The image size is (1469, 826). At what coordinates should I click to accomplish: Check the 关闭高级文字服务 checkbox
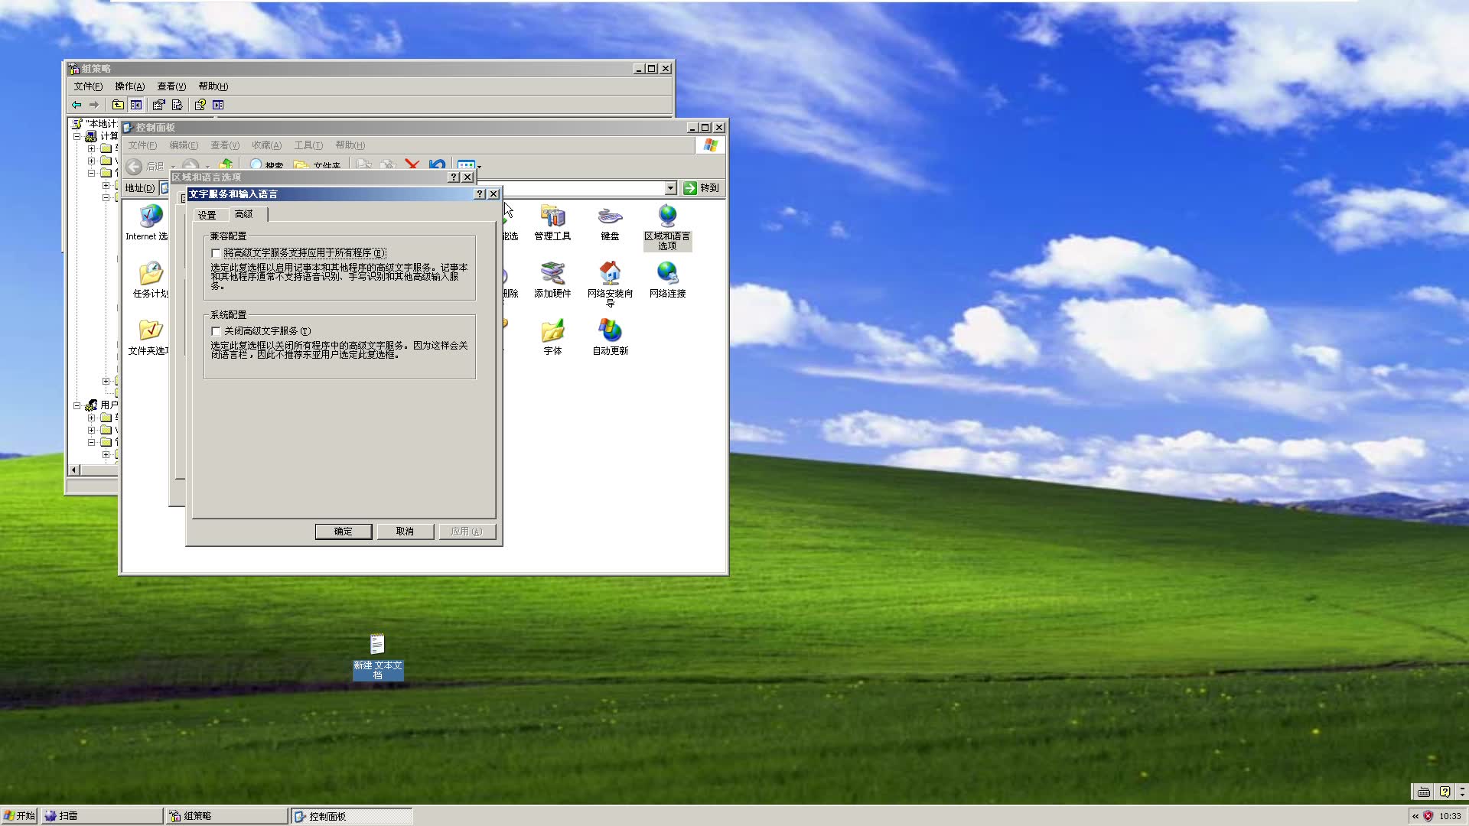tap(217, 331)
